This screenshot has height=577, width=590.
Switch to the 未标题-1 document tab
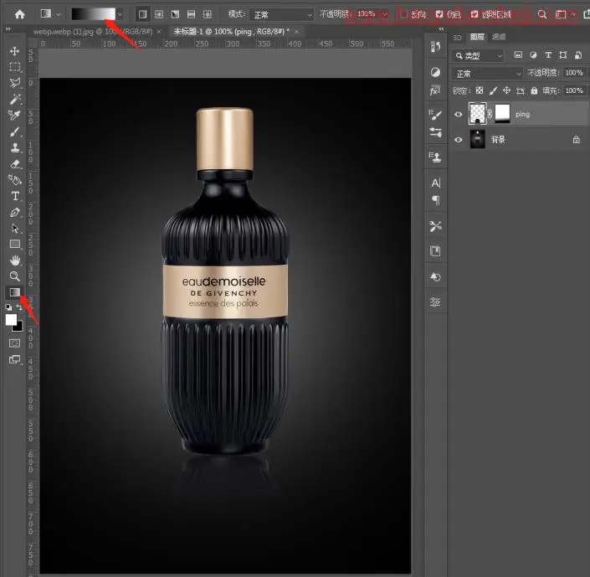(232, 32)
